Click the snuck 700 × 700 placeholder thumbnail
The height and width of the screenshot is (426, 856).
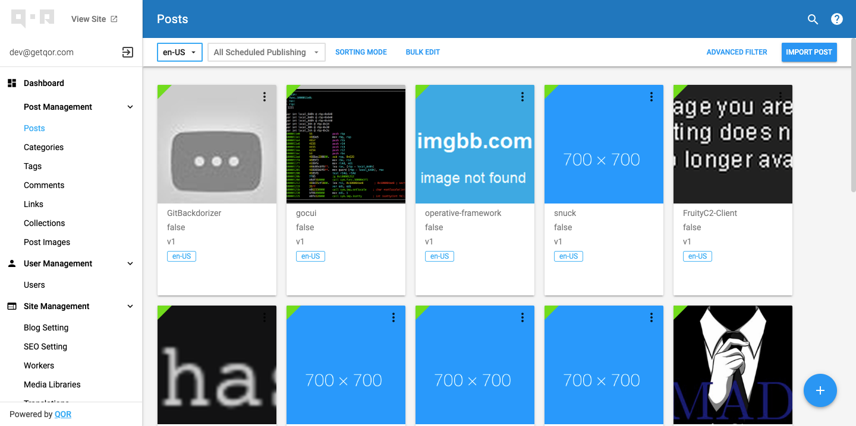coord(604,144)
